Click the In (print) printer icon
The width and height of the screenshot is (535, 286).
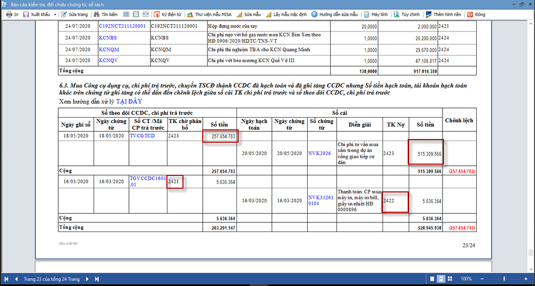[x=9, y=14]
